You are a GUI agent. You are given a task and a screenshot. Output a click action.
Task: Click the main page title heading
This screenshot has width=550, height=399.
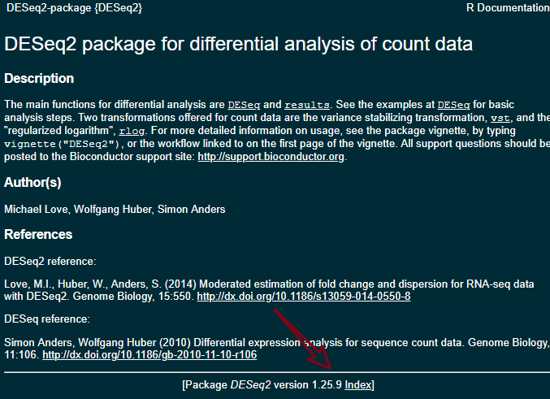[x=238, y=44]
